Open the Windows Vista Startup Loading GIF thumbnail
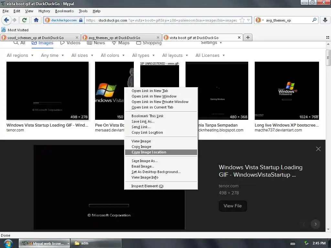Viewport: 331px width, 248px height. pos(48,91)
